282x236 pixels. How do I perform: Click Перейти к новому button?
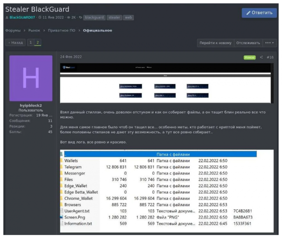(215, 43)
